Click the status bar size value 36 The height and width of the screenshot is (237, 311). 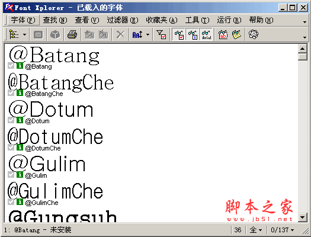[x=238, y=230]
